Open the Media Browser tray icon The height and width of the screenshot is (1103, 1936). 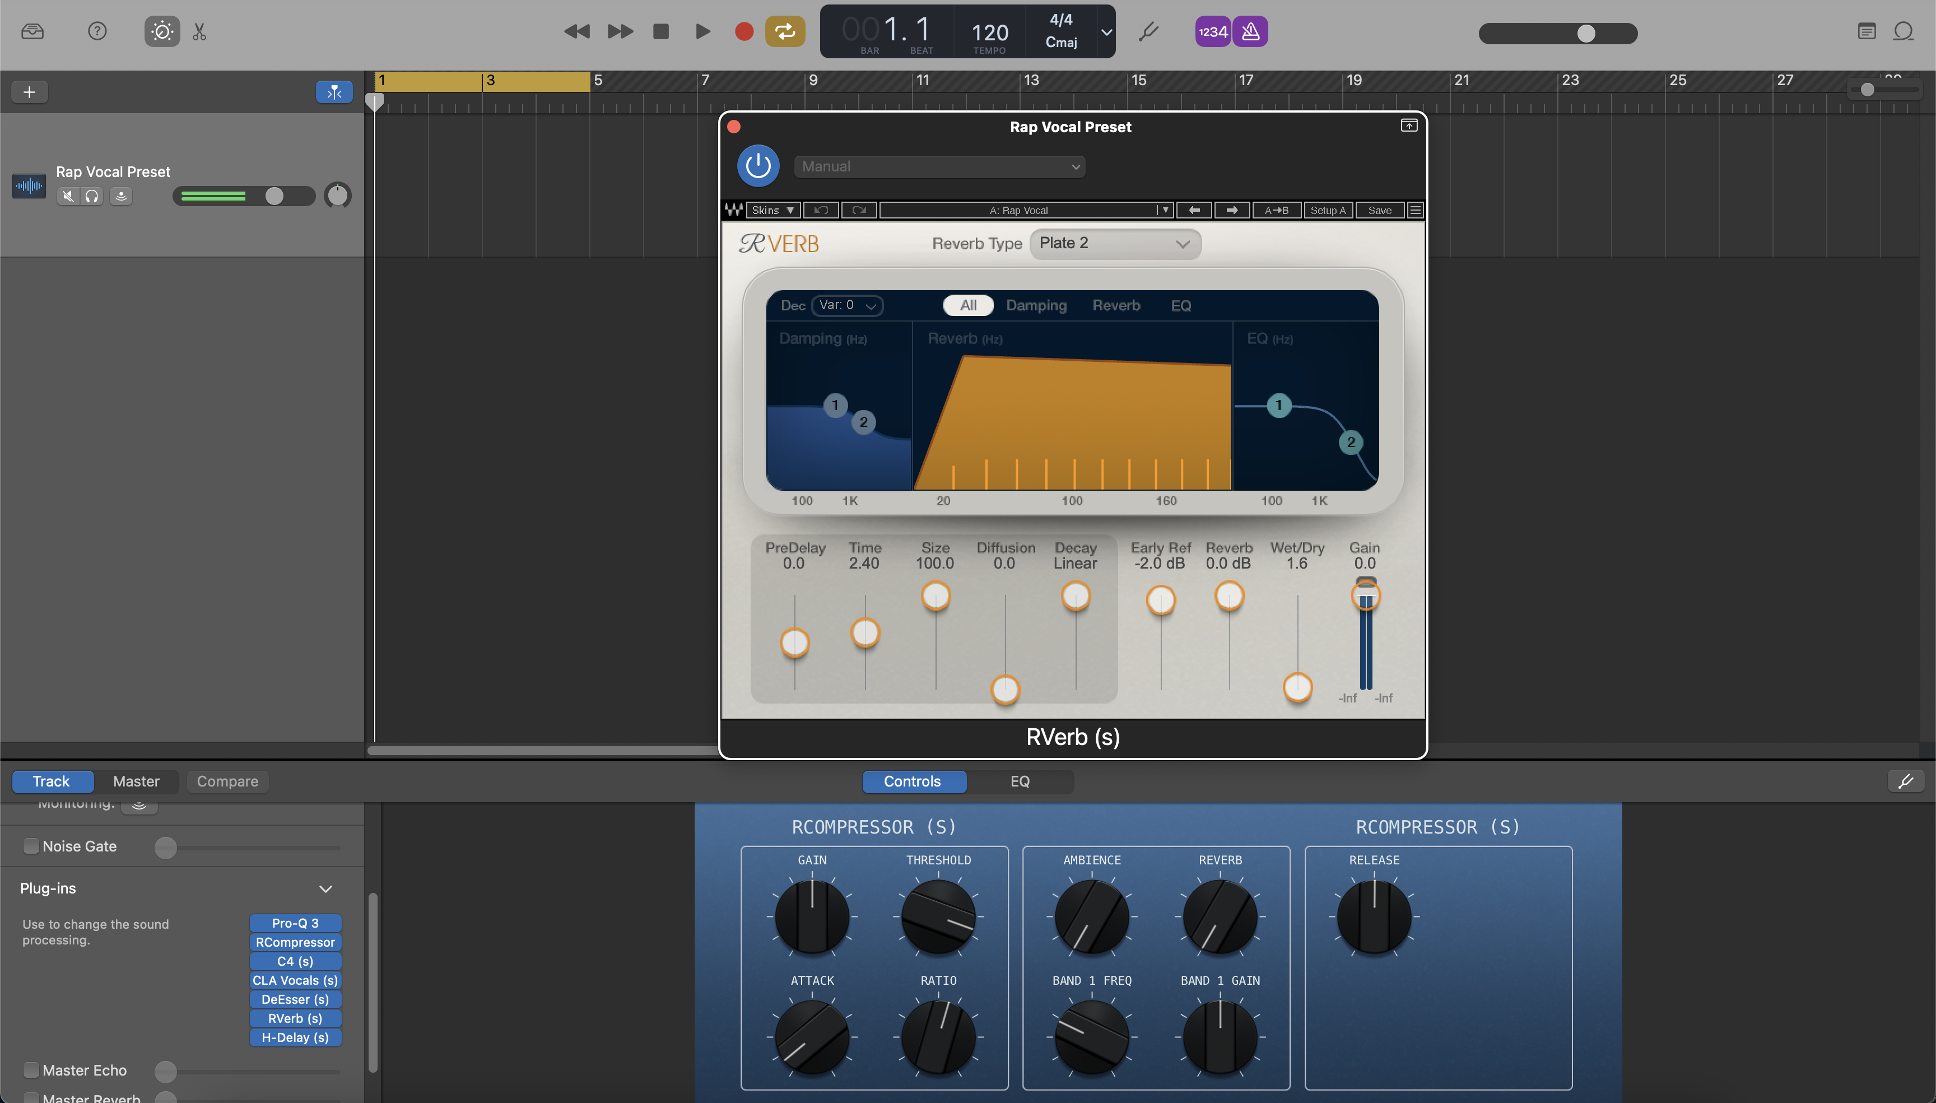click(x=32, y=31)
